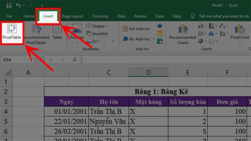
Task: Select row 1 header
Action: click(6, 82)
